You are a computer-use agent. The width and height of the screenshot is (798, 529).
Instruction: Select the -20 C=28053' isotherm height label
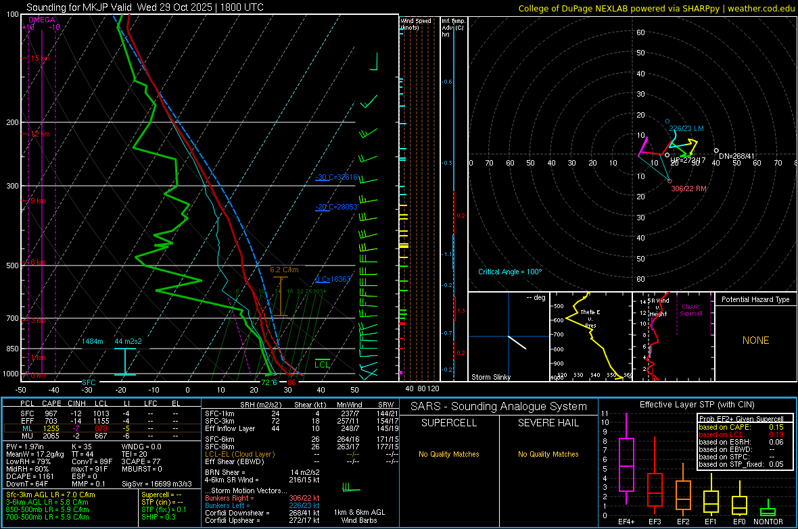pyautogui.click(x=337, y=207)
